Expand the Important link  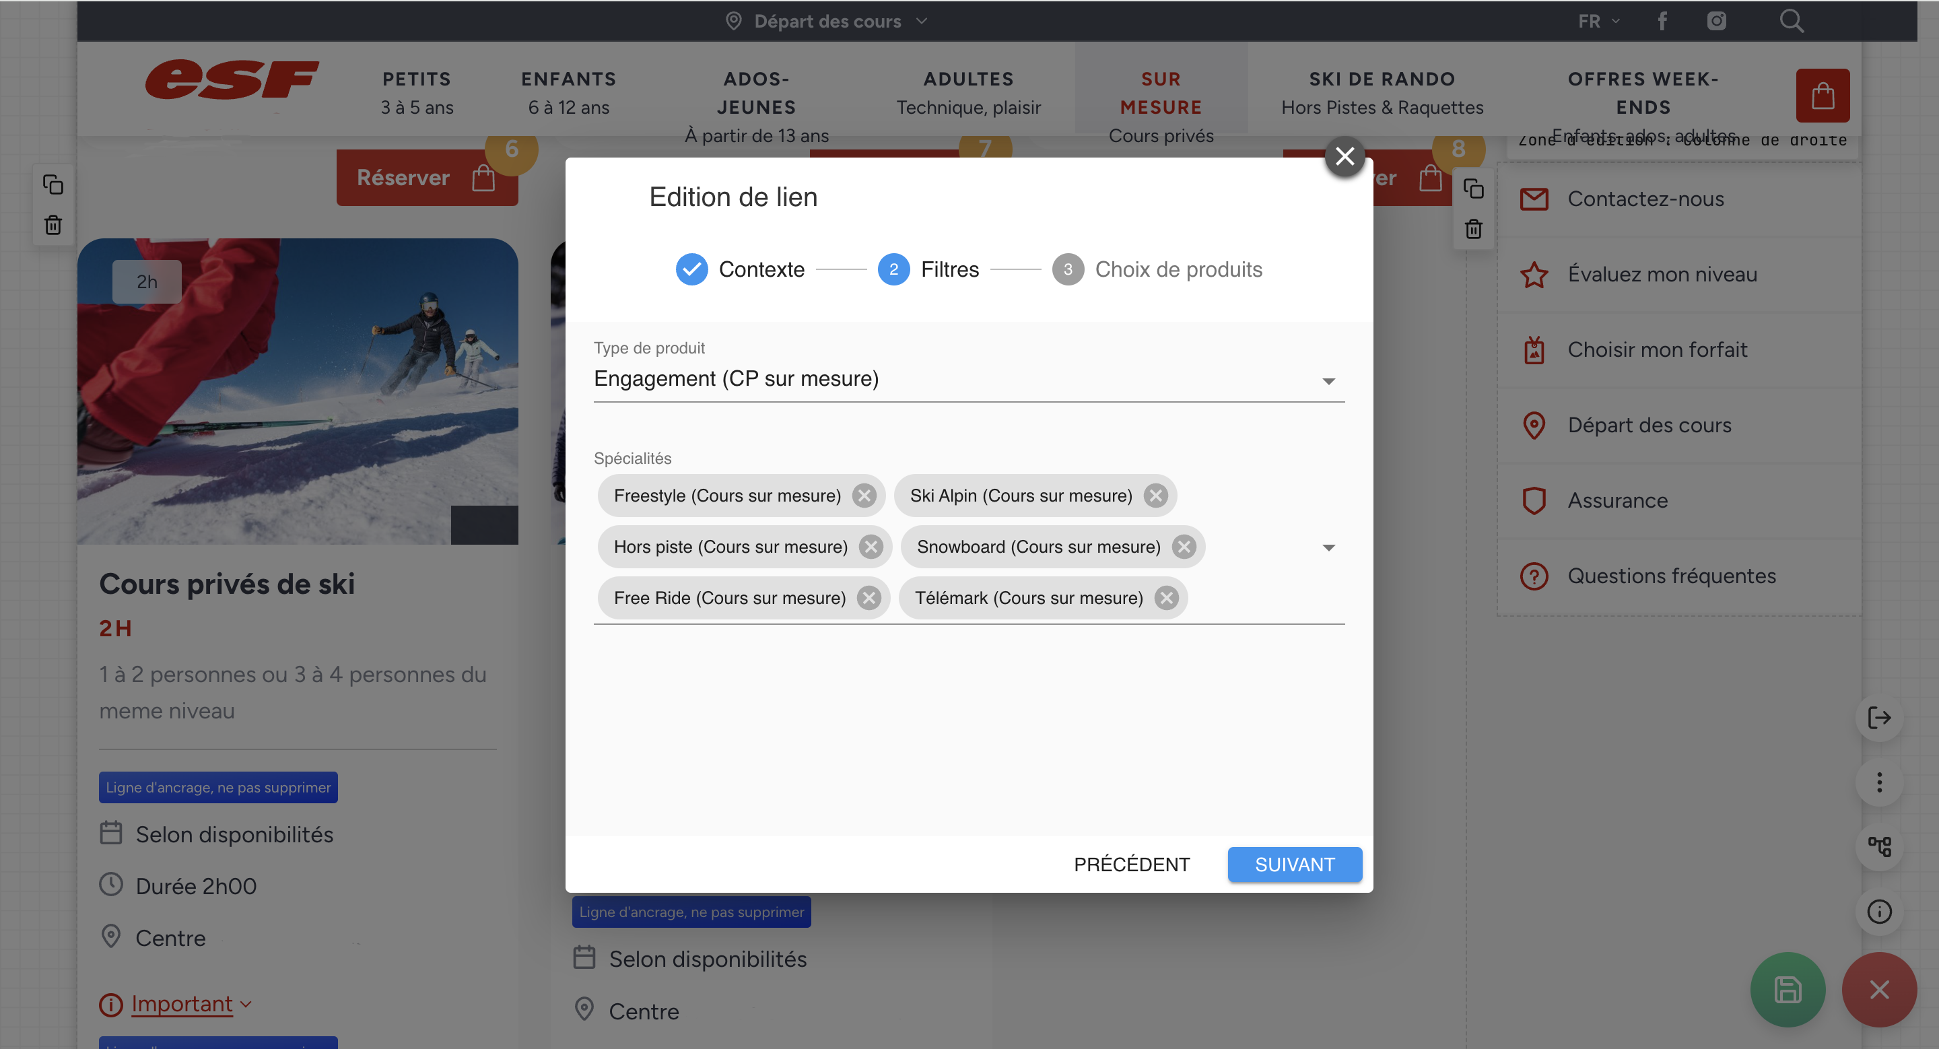point(181,1003)
